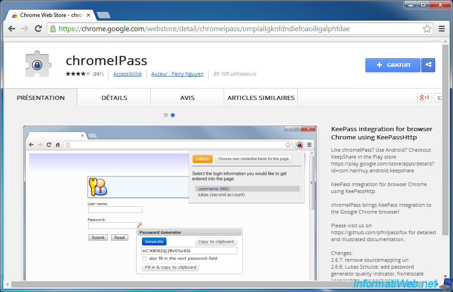The width and height of the screenshot is (453, 292).
Task: Click the address bar URL field
Action: click(240, 28)
